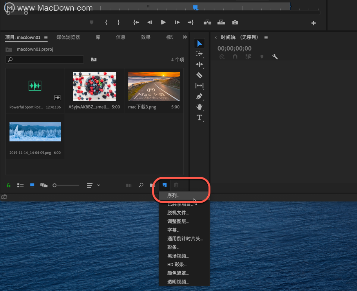The image size is (357, 291).
Task: Select the Razor tool
Action: 199,75
